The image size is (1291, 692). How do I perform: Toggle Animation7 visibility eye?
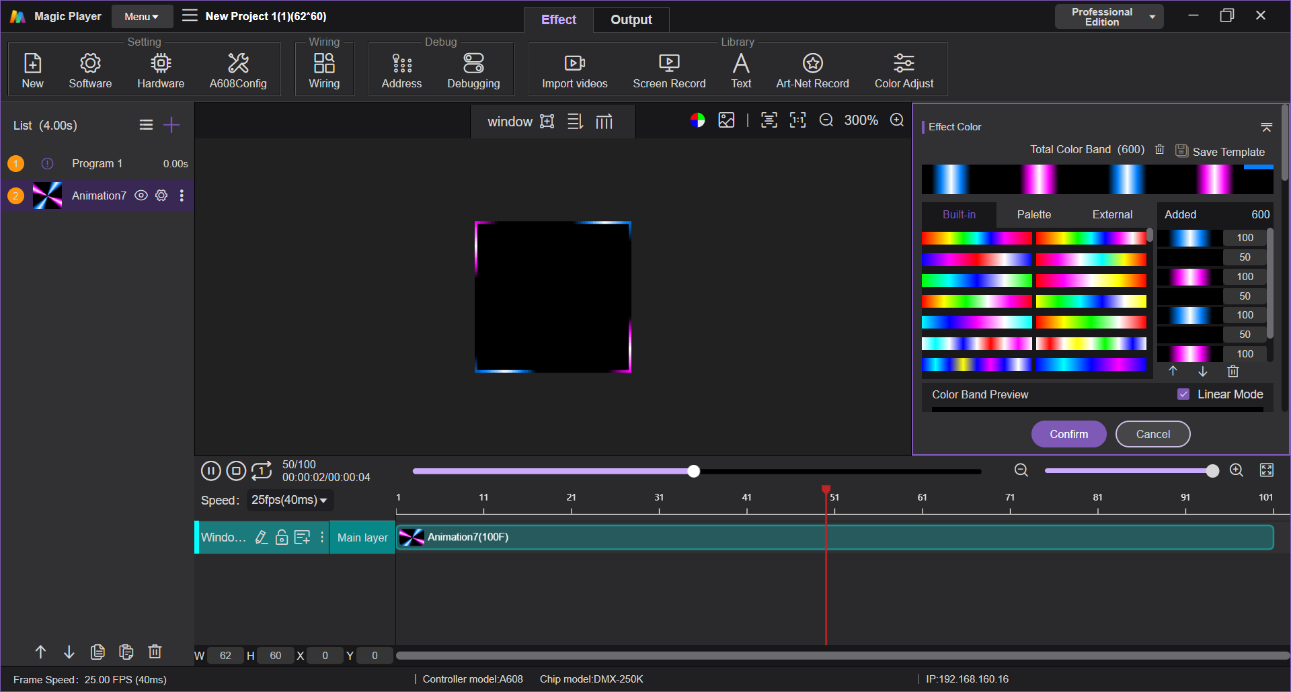(141, 196)
